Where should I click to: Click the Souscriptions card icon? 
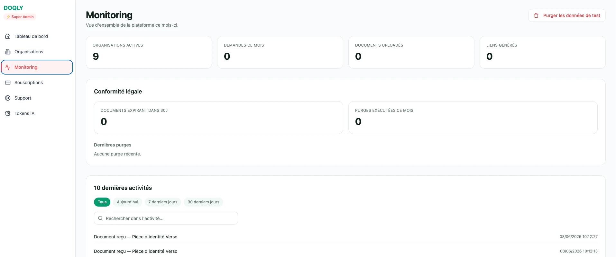click(x=8, y=83)
